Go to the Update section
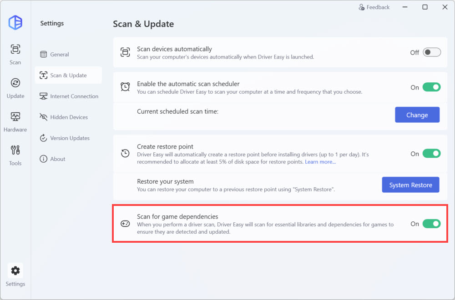Image resolution: width=455 pixels, height=300 pixels. coord(15,88)
